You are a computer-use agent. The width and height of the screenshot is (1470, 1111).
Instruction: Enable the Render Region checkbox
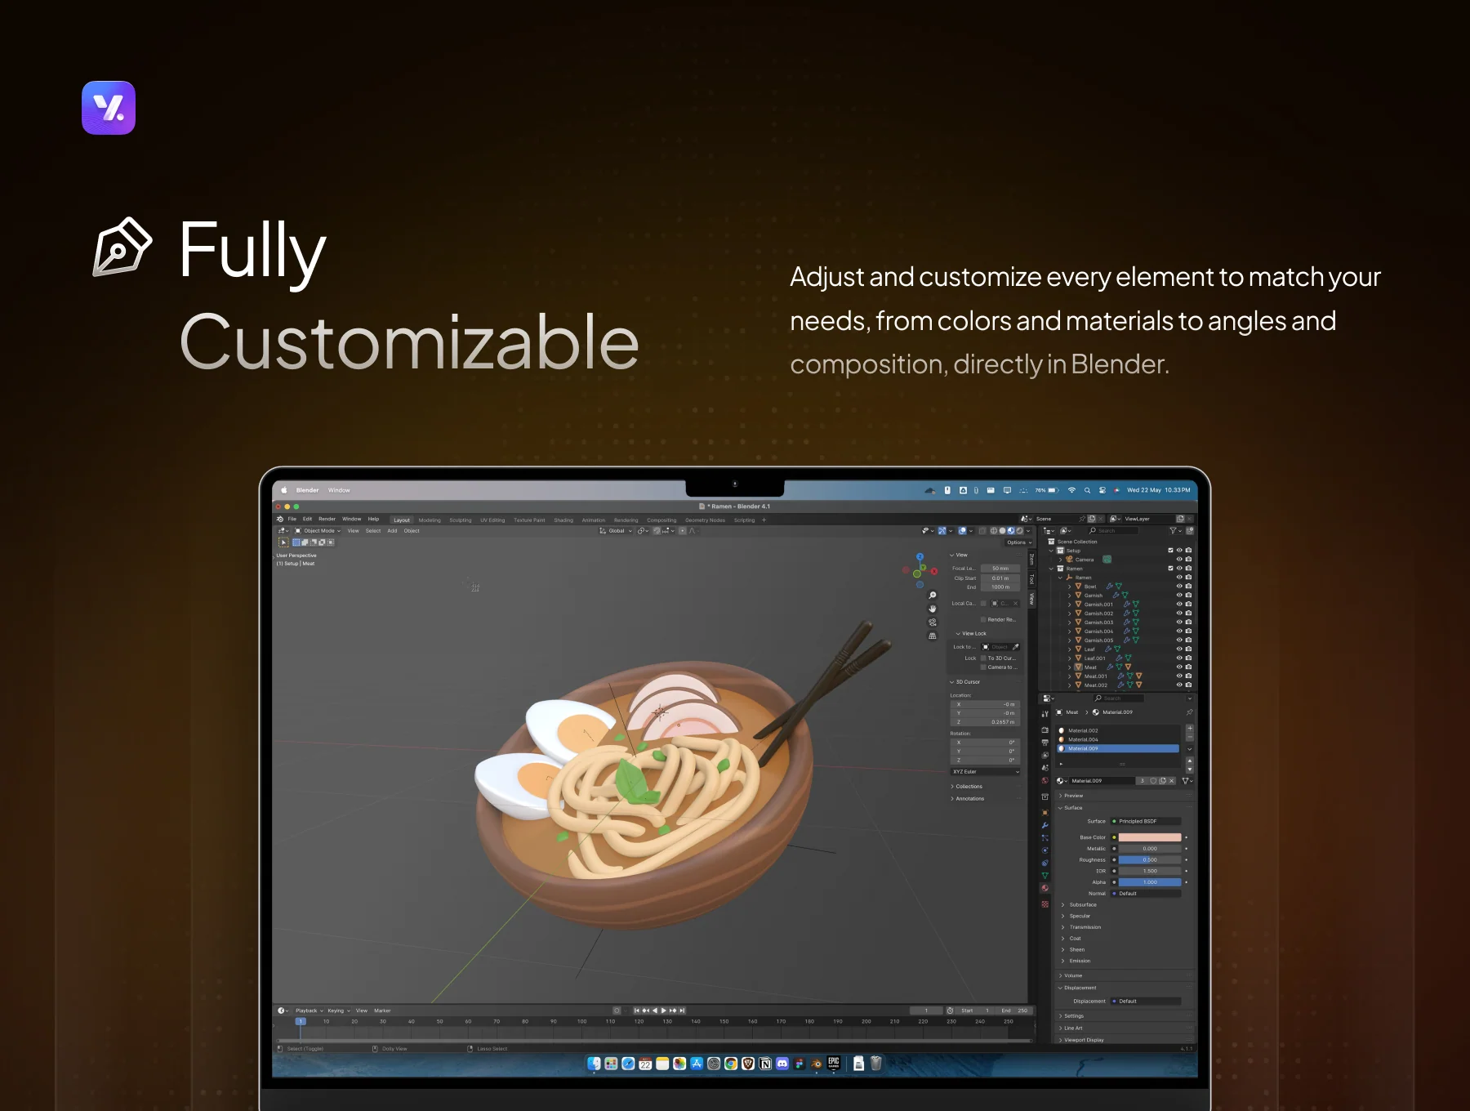tap(983, 620)
